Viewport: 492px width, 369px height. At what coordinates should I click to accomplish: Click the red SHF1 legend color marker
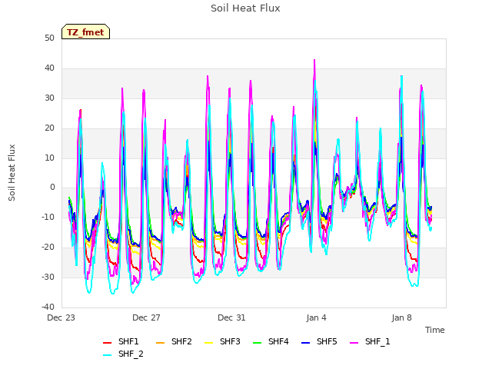(108, 343)
